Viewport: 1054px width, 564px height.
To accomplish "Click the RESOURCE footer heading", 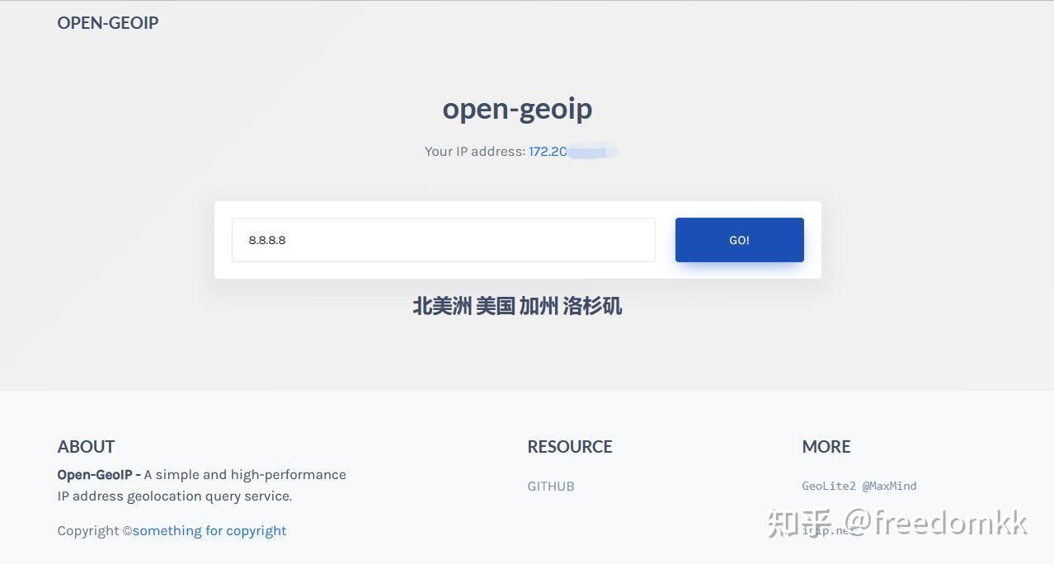I will tap(569, 446).
